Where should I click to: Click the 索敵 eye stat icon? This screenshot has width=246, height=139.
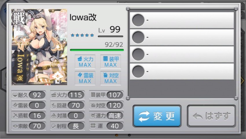coord(15,126)
